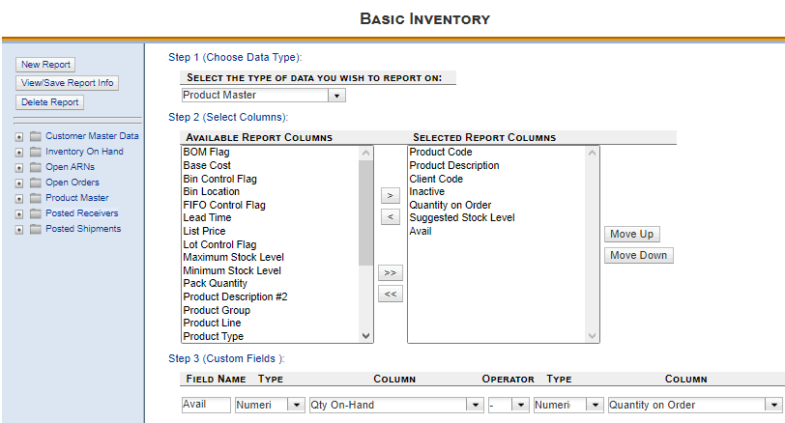Open the second Numeric type dropdown
This screenshot has width=785, height=423.
point(595,405)
